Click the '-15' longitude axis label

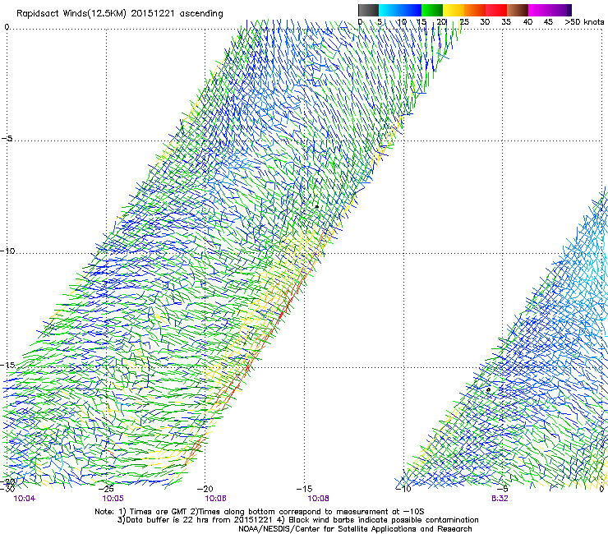point(304,489)
